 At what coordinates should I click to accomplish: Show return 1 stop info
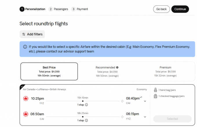pos(86,120)
